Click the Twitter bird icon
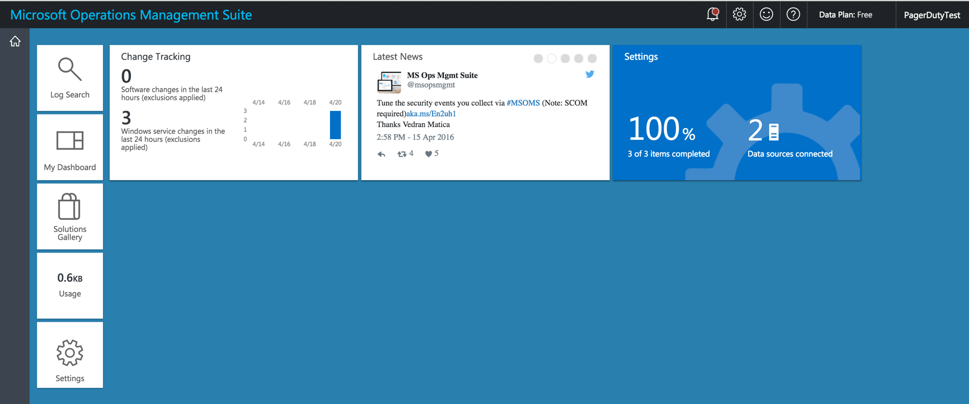The image size is (969, 404). pos(589,74)
